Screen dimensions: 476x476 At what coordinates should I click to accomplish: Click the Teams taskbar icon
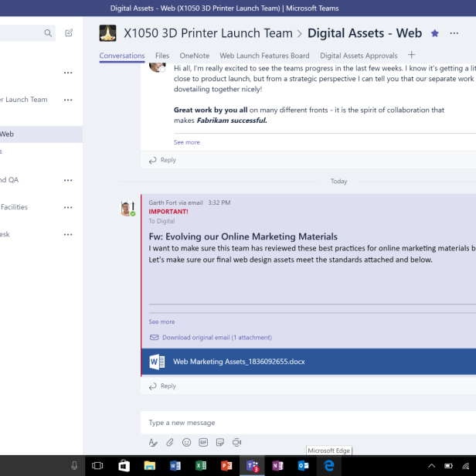[x=252, y=466]
